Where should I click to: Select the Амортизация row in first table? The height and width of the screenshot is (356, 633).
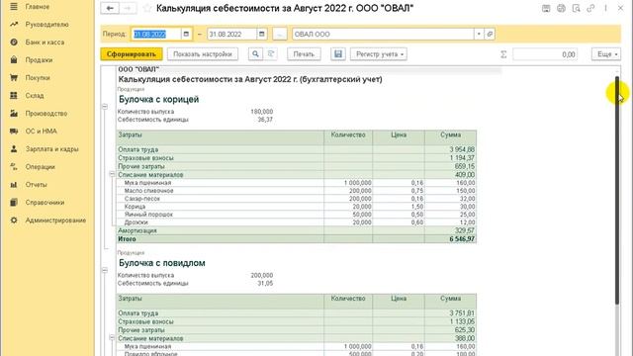297,230
